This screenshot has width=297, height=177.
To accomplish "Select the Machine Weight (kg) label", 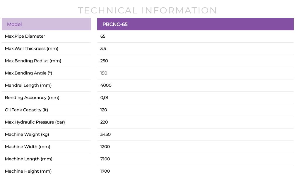I will point(27,134).
